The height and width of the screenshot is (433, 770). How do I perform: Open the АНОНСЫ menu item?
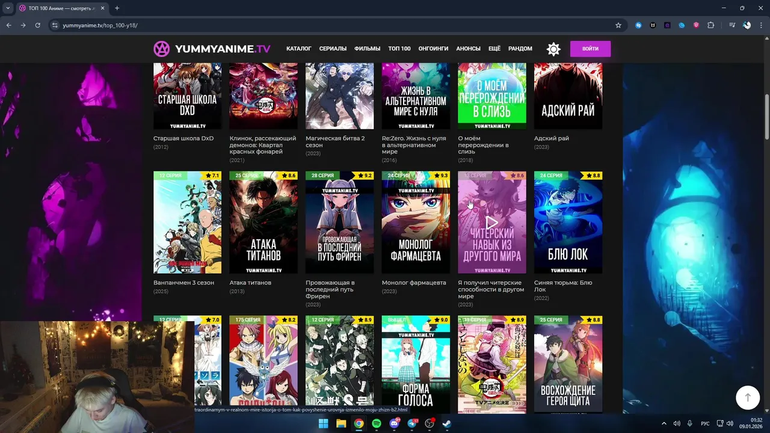(x=468, y=49)
